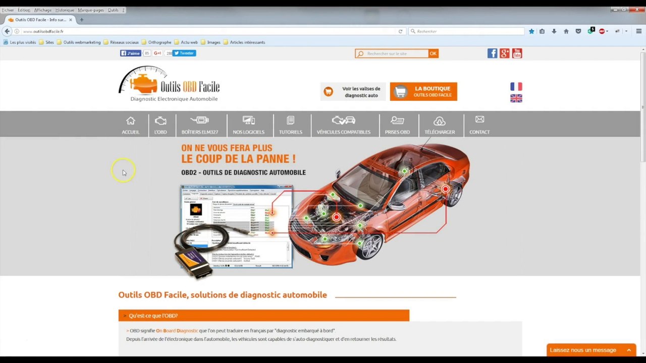Open the Édition menu
Image resolution: width=646 pixels, height=363 pixels.
pyautogui.click(x=24, y=10)
